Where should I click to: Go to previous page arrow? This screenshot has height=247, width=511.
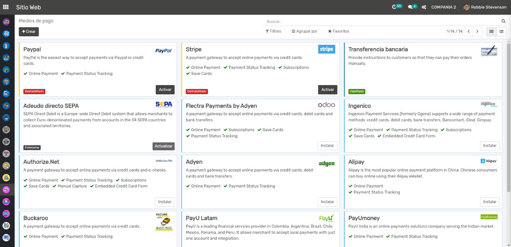pos(469,31)
